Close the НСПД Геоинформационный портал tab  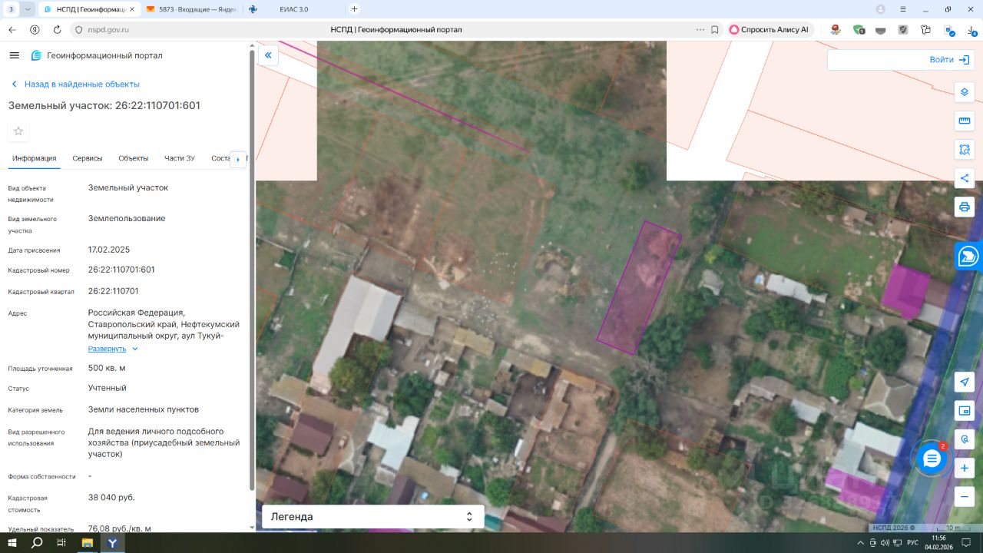click(131, 9)
